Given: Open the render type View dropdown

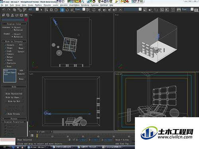Looking at the screenshot, I should pos(192,9).
